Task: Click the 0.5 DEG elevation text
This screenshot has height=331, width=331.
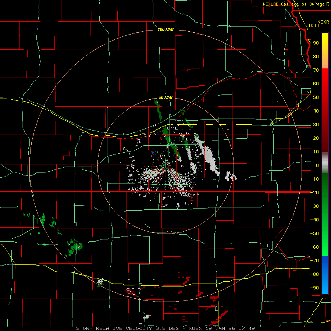Action: tap(167, 328)
